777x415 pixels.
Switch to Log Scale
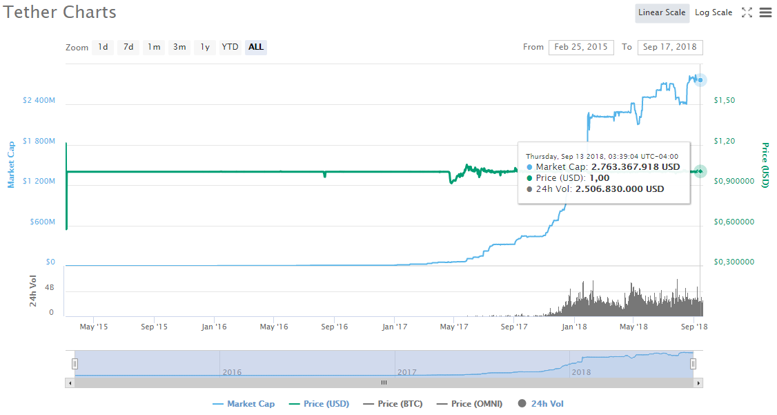point(713,13)
